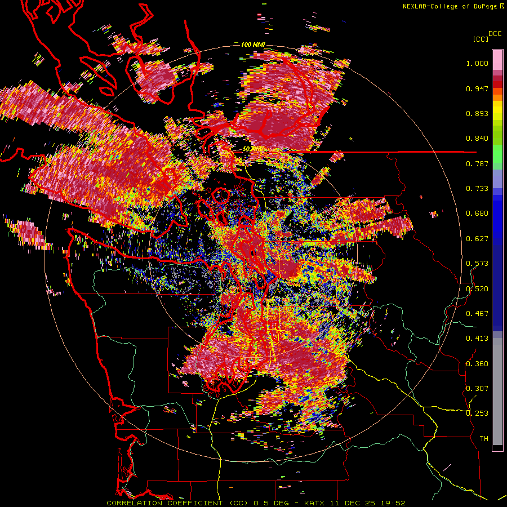This screenshot has height=507, width=507.
Task: Click the gray band of the color bar
Action: click(x=497, y=392)
